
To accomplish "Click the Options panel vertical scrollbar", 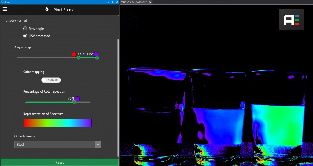I will 118,97.
